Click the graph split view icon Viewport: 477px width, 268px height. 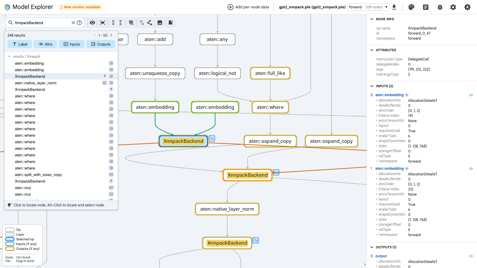point(150,23)
